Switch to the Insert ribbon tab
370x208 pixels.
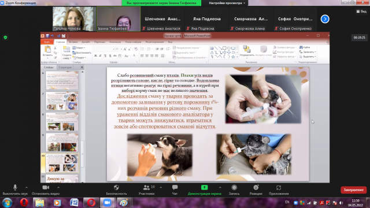(x=73, y=42)
